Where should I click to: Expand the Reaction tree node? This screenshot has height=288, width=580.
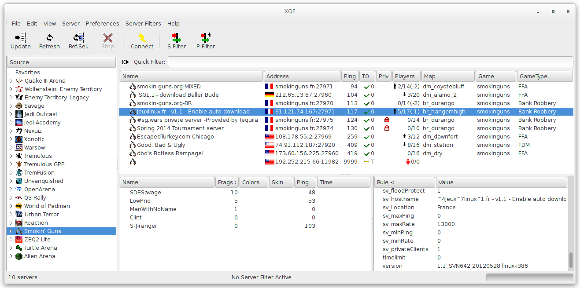[11, 223]
